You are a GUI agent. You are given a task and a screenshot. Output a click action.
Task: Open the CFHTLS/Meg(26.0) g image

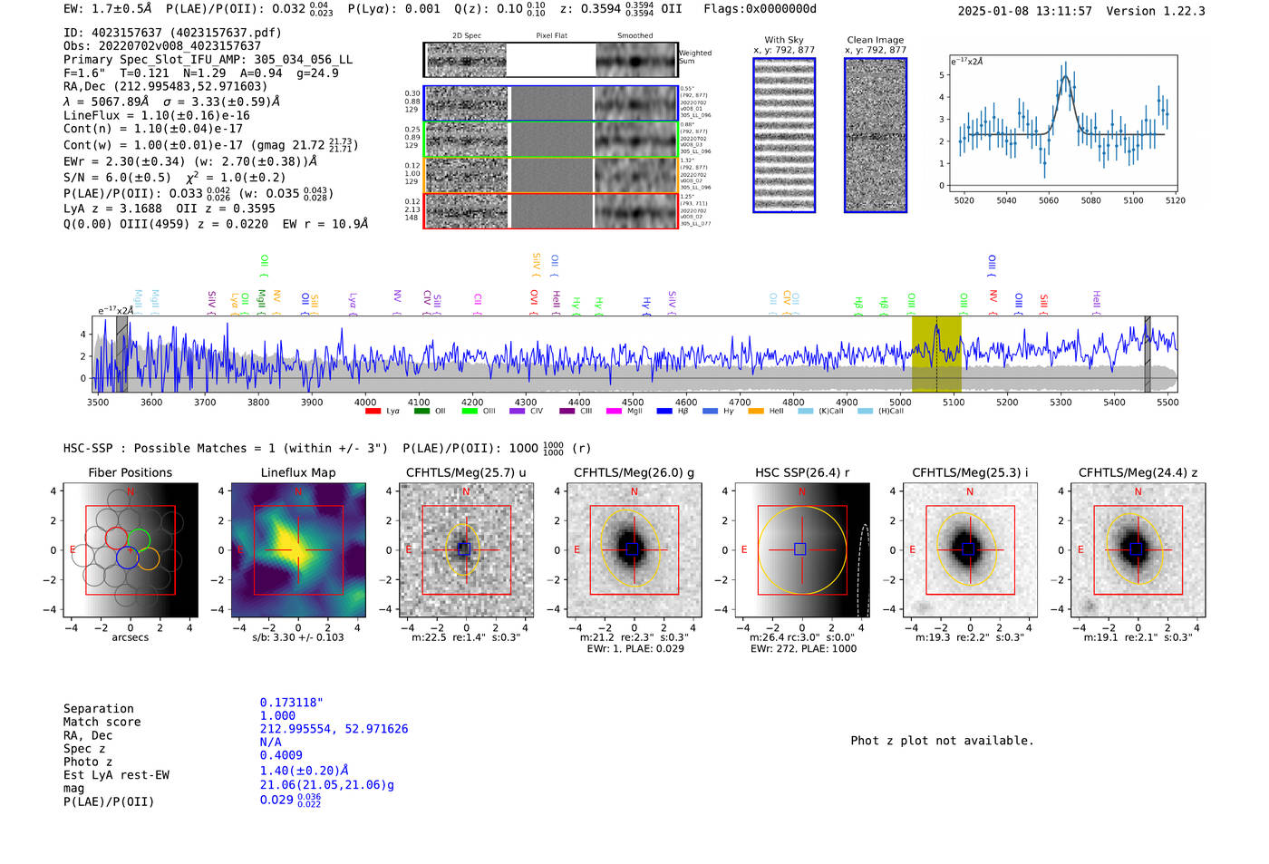[x=634, y=550]
